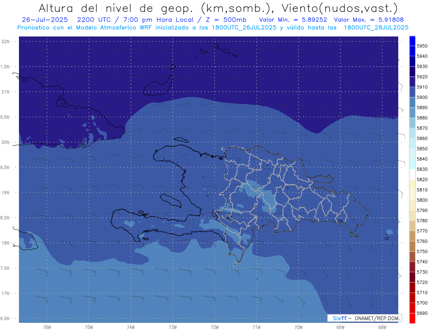
Task: Click the '6.5N' latitude axis label
Action: 5,318
